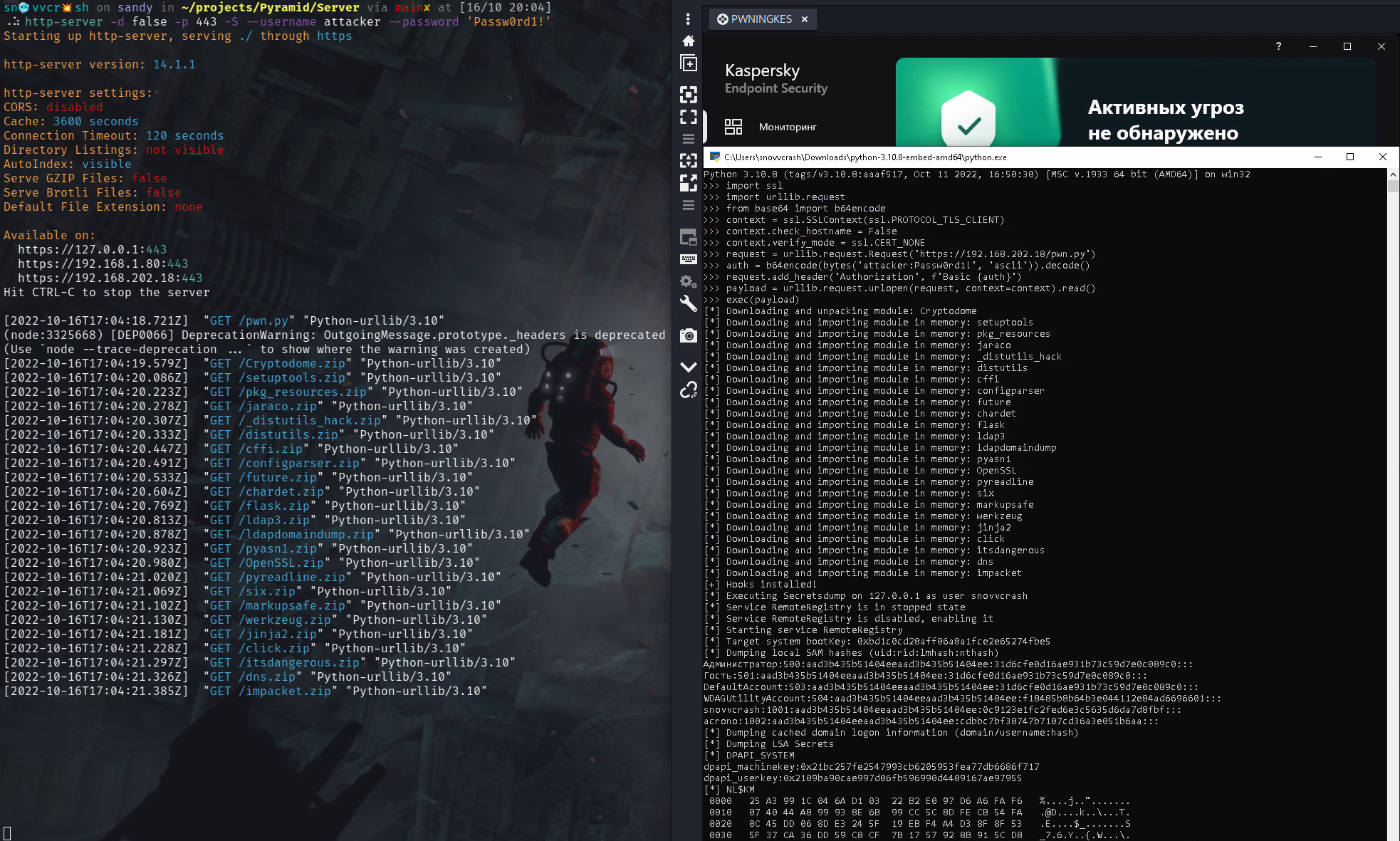Open the tools wrench icon

coord(689,303)
